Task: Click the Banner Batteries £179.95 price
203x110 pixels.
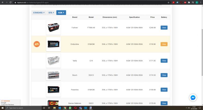Action: (x=153, y=103)
